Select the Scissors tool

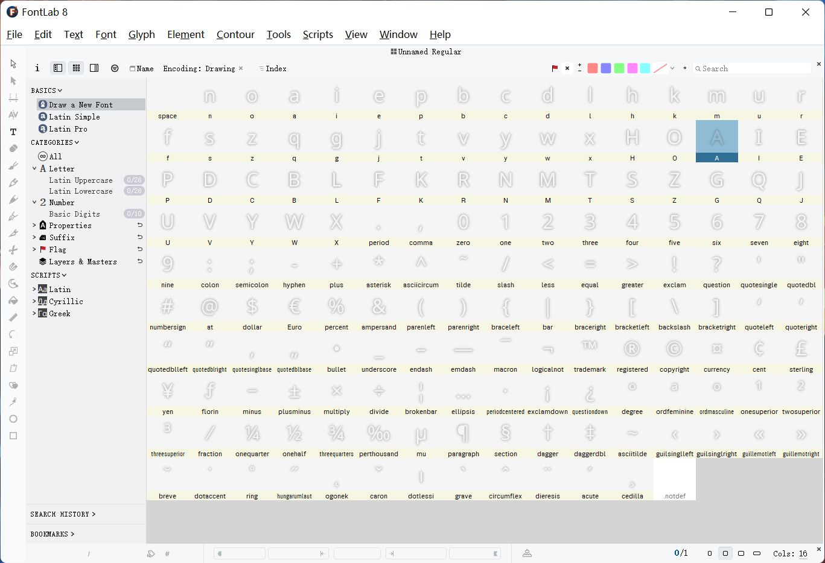[x=13, y=250]
